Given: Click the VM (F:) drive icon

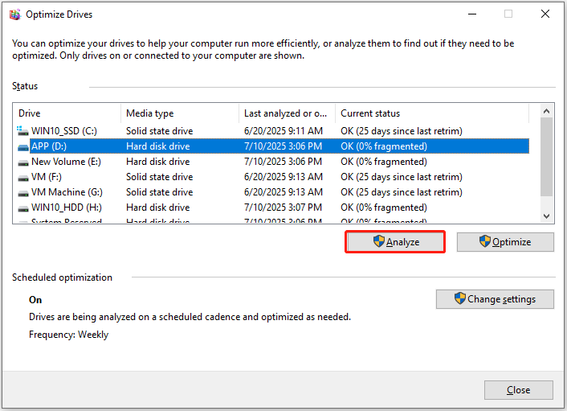Looking at the screenshot, I should (23, 179).
